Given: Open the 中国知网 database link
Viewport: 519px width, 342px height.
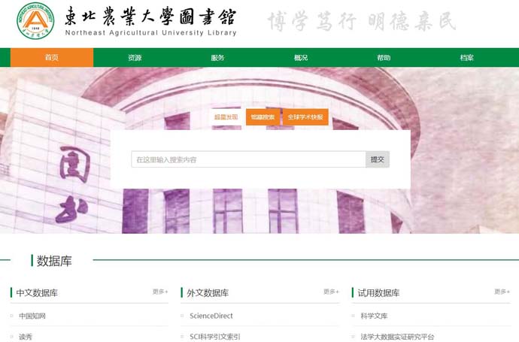Looking at the screenshot, I should pos(32,316).
